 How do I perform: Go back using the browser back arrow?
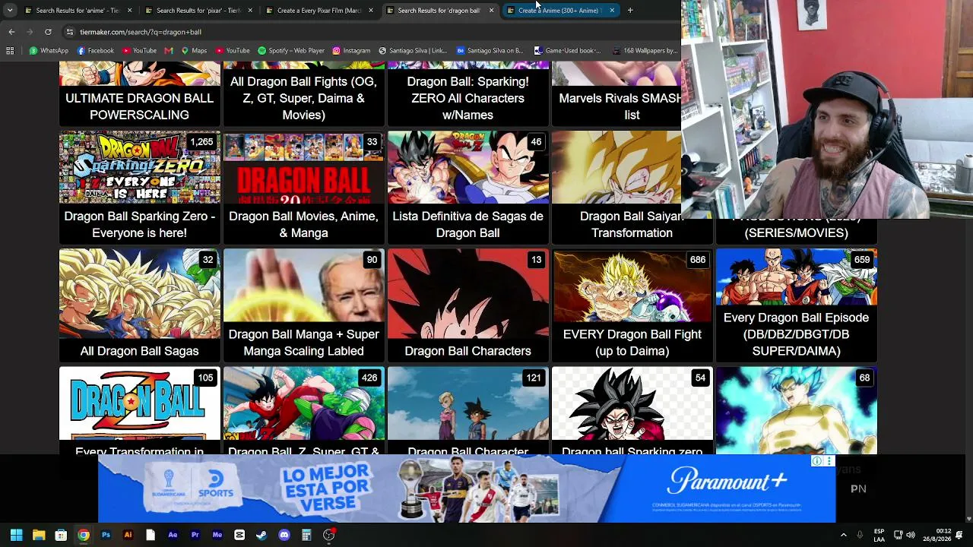pyautogui.click(x=11, y=32)
